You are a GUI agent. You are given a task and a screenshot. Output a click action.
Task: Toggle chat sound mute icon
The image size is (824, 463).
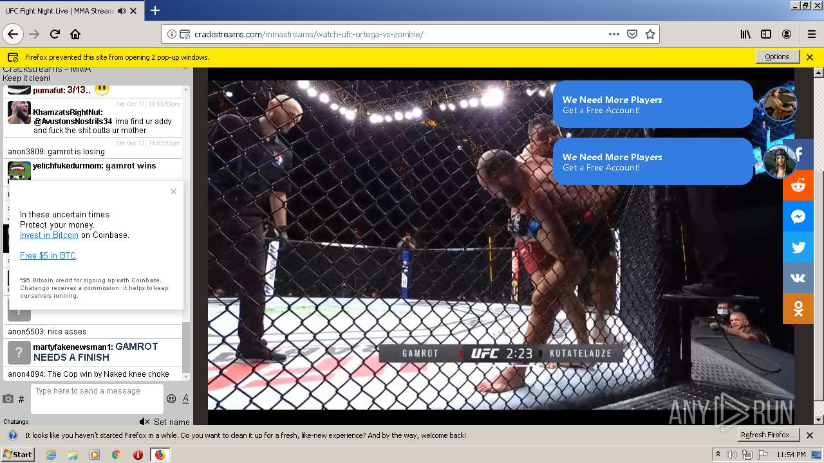click(145, 422)
